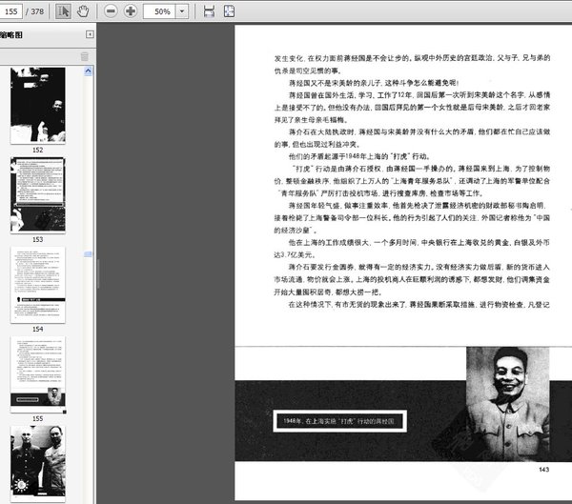Zoom out with the minus button

click(x=111, y=11)
